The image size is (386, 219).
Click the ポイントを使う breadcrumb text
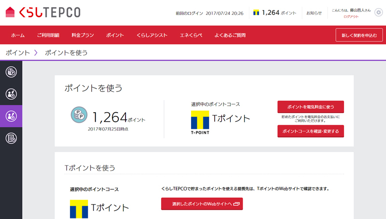(66, 53)
